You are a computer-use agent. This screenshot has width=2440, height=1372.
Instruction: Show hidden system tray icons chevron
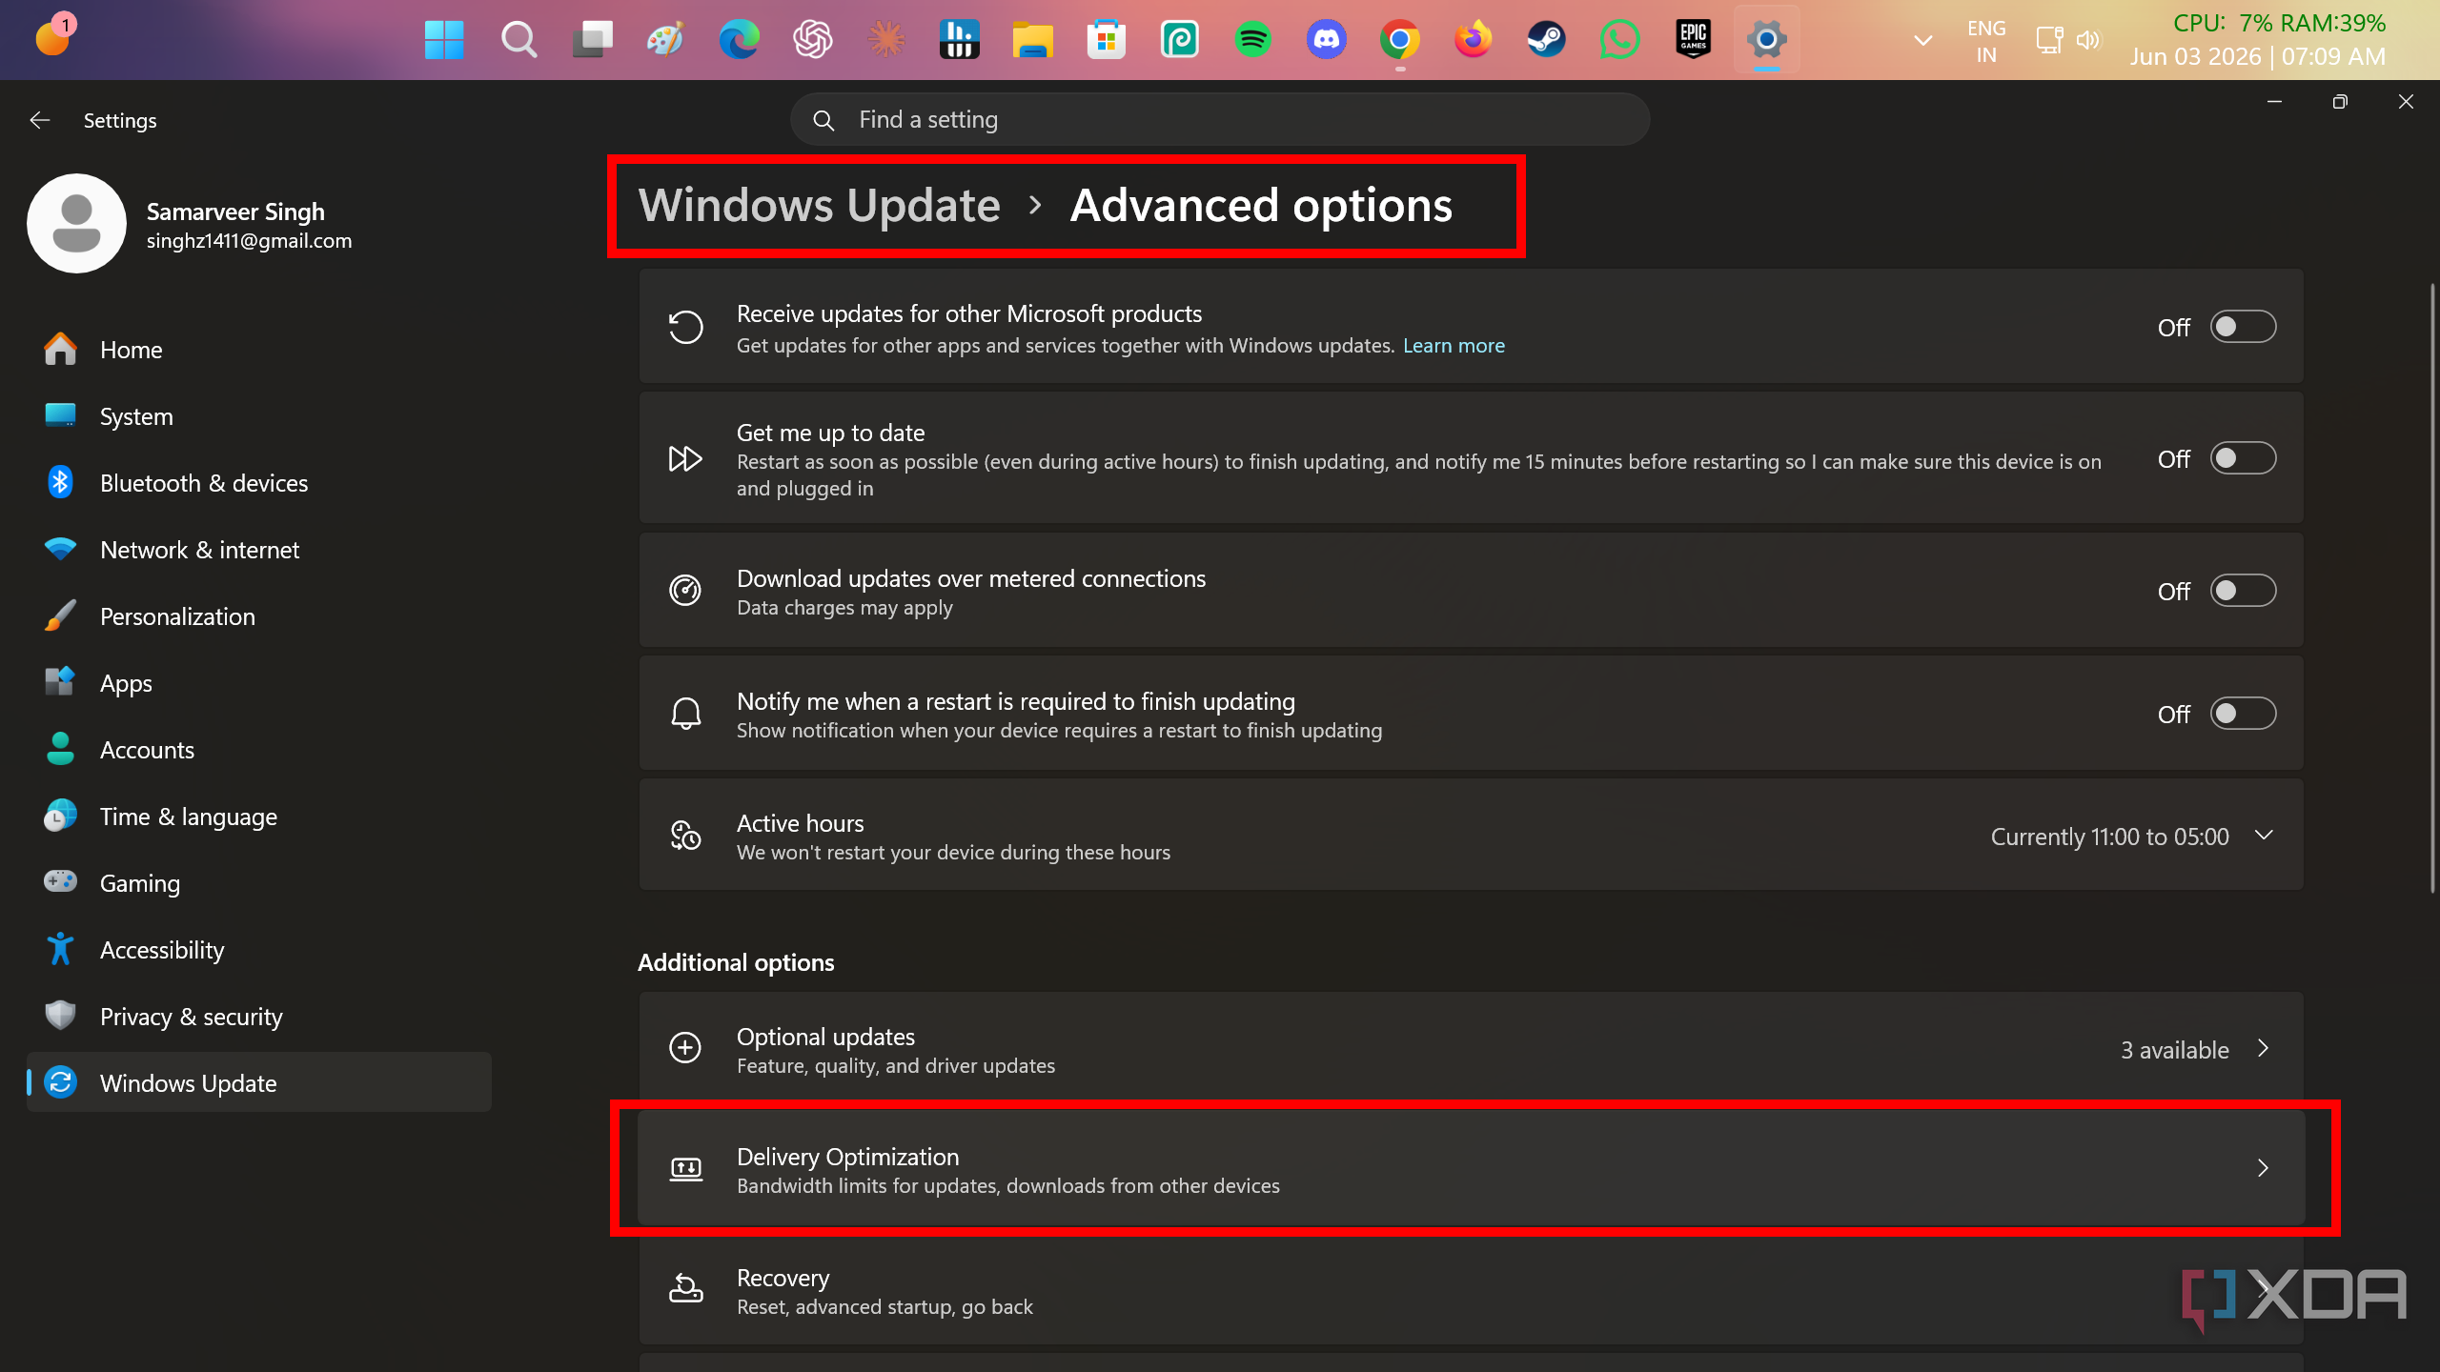pyautogui.click(x=1923, y=40)
